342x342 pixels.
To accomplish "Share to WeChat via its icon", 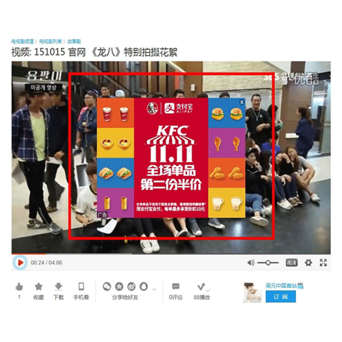I will point(107,287).
